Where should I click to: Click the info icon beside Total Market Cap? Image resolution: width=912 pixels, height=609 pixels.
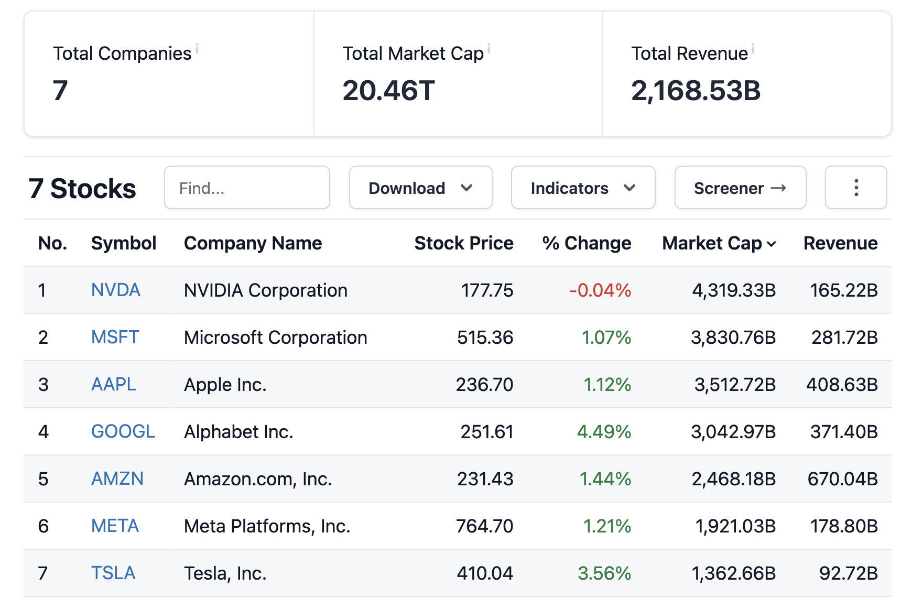click(x=489, y=48)
